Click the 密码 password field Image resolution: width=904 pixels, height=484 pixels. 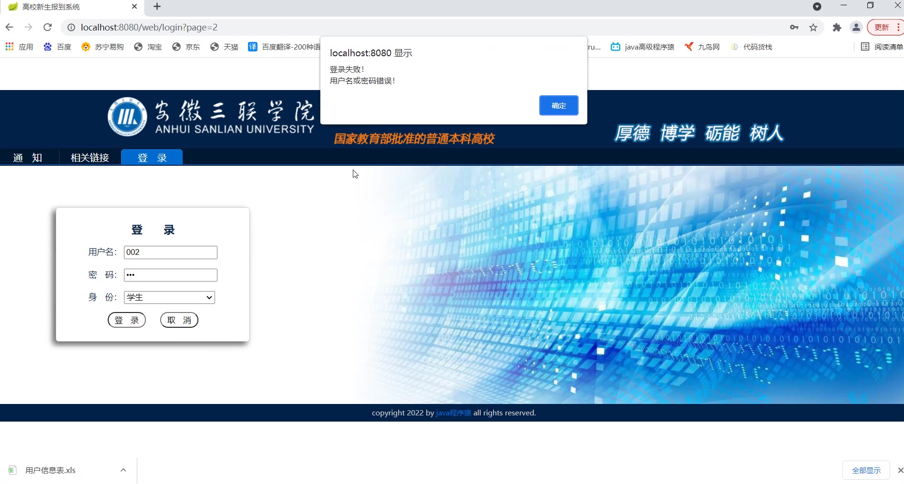171,275
